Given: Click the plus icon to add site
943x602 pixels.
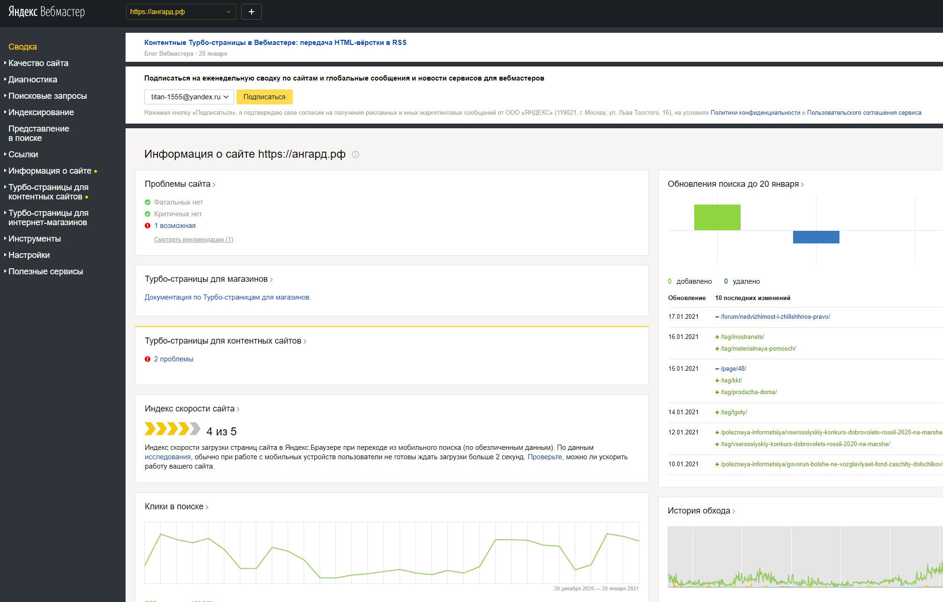Looking at the screenshot, I should click(251, 12).
